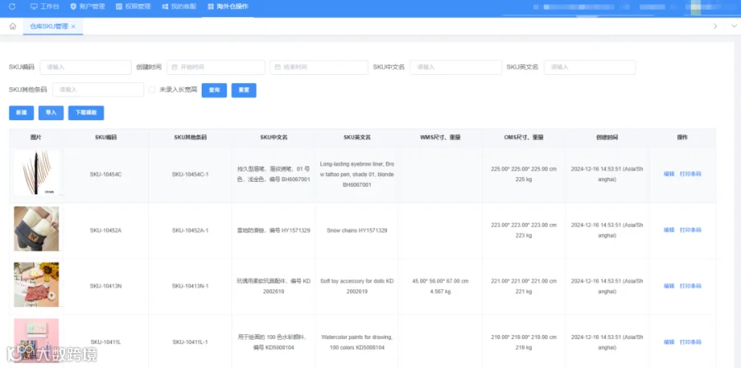
Task: Click the 'Watercolor paints for drawing' cell
Action: tap(357, 342)
